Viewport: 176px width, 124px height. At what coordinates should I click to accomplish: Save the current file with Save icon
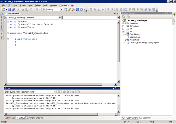point(9,10)
